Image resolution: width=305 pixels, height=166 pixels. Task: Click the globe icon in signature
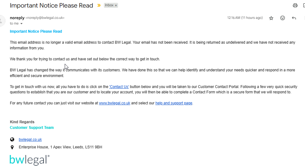(x=12, y=140)
